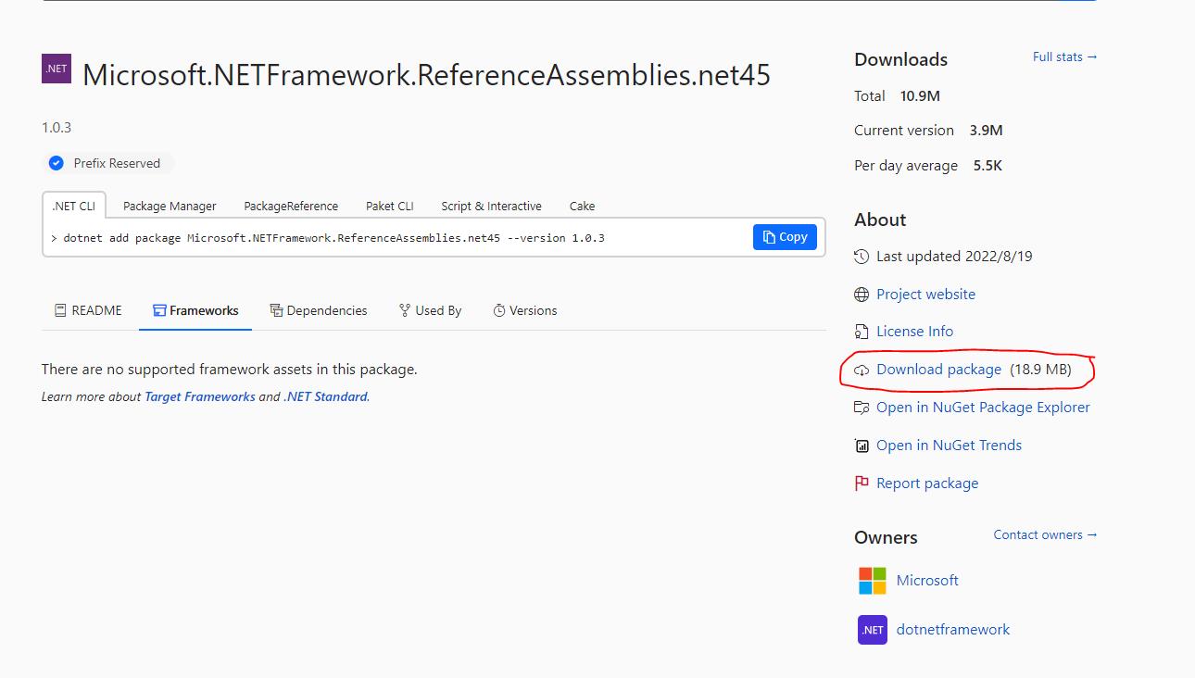This screenshot has height=678, width=1195.
Task: Click the NuGet Package Explorer icon
Action: click(861, 407)
